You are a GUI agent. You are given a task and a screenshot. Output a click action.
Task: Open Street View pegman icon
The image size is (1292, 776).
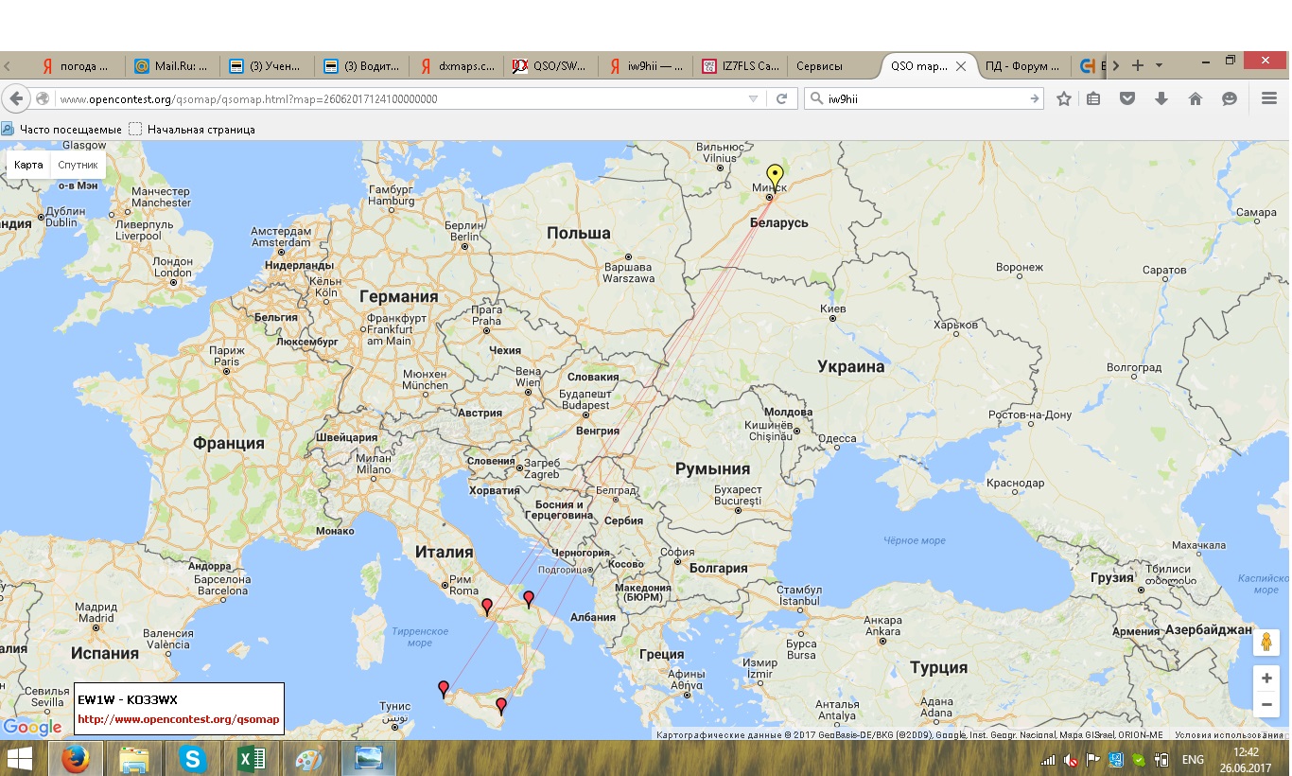(1266, 642)
